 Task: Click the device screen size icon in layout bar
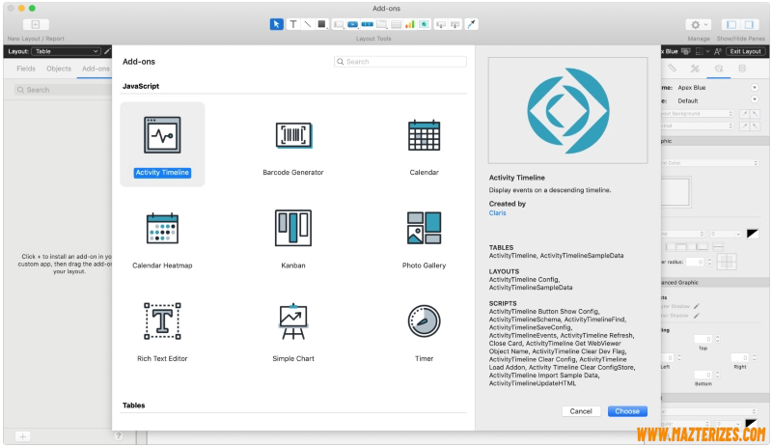[x=699, y=51]
